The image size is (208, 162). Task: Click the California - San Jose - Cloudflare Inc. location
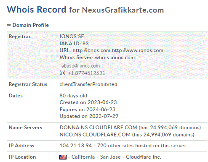point(116,157)
